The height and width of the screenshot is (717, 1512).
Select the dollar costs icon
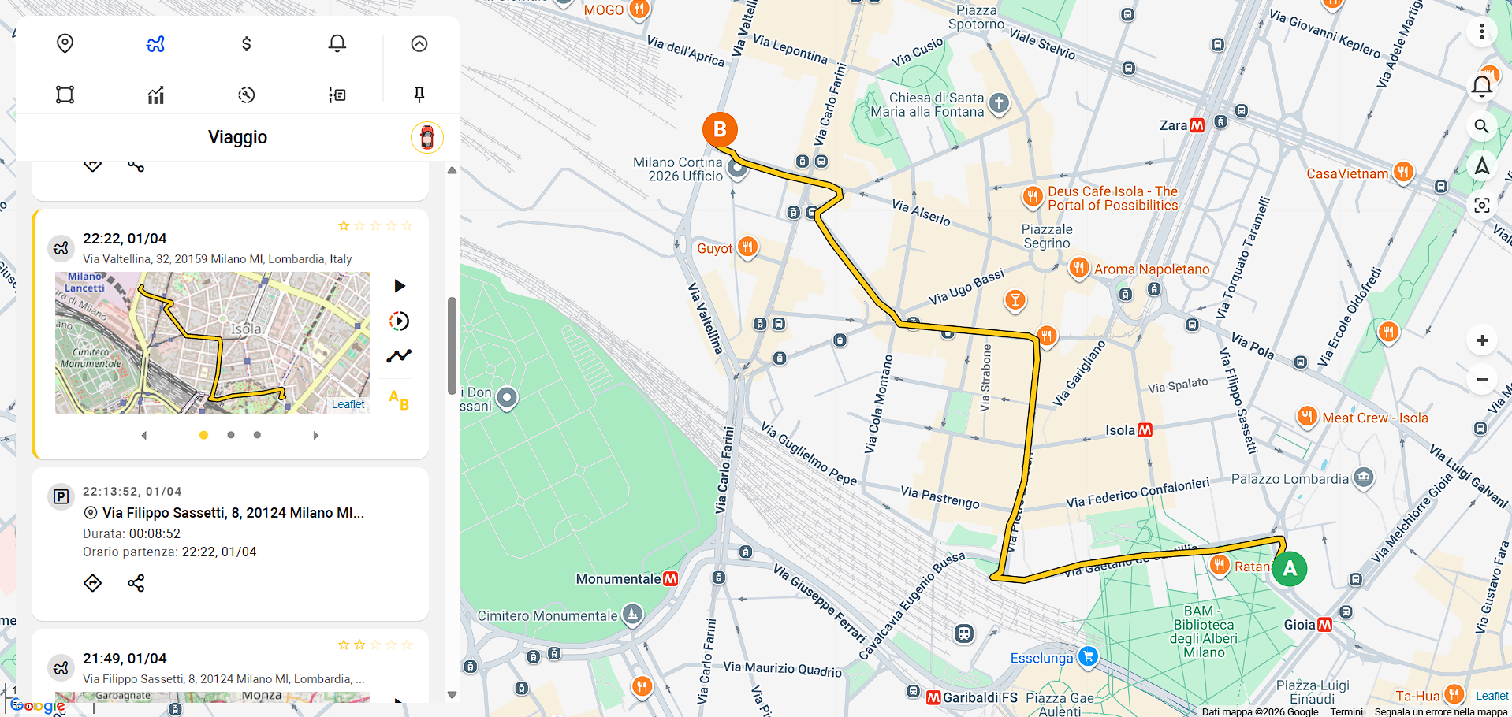click(x=246, y=43)
